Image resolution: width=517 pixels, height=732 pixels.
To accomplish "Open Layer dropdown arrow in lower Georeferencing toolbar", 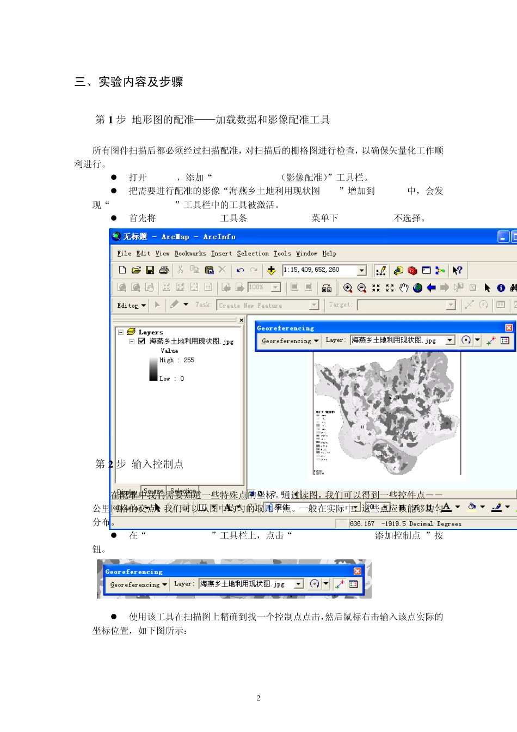I will [x=298, y=584].
